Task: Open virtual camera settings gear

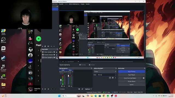Action: (144, 78)
